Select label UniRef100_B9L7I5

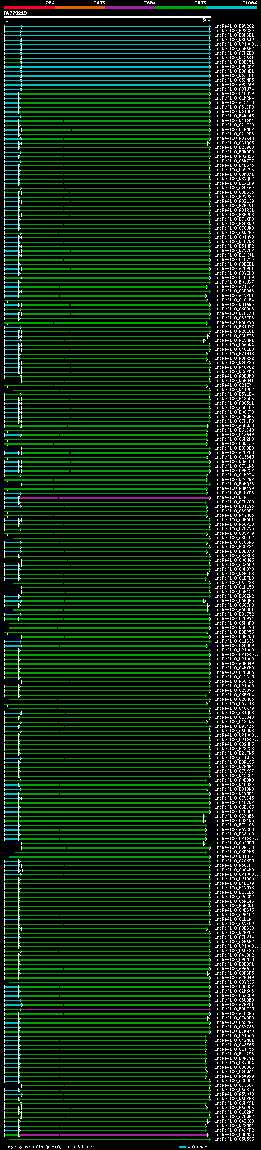coord(234,1009)
